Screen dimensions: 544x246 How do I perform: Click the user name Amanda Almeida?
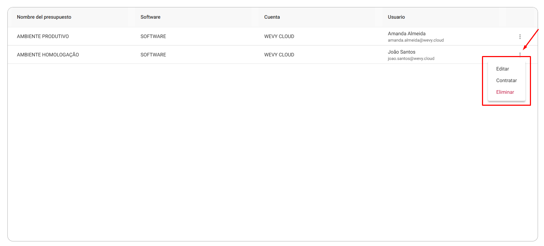pyautogui.click(x=407, y=33)
